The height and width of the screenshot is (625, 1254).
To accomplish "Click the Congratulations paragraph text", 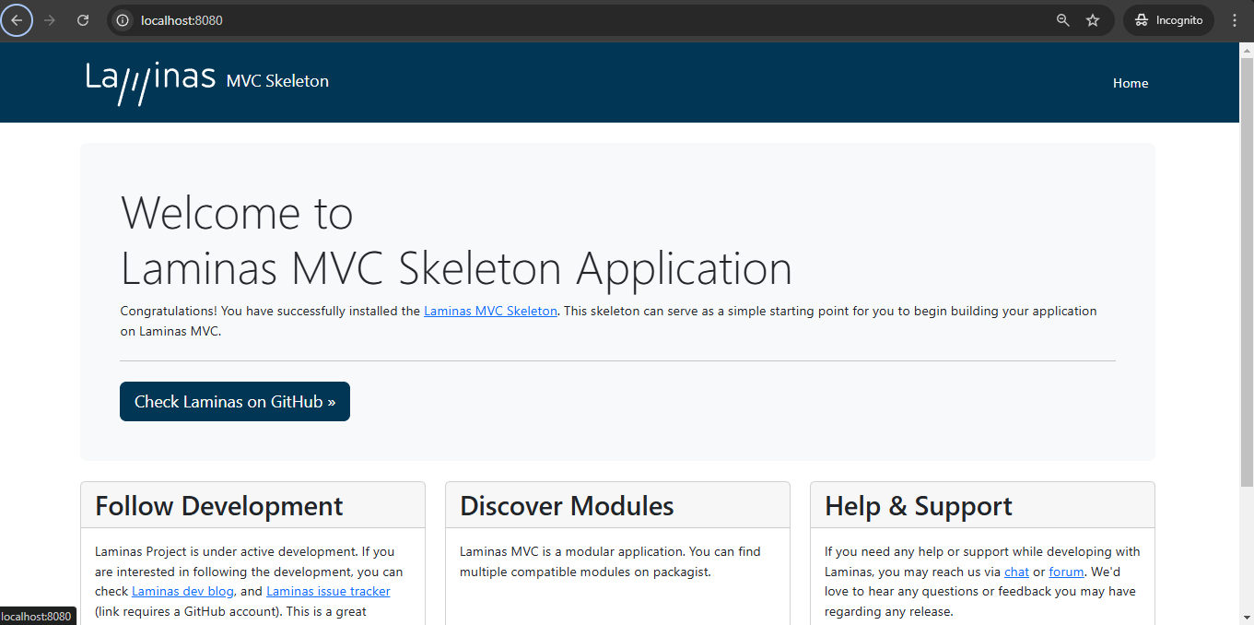I will point(608,322).
